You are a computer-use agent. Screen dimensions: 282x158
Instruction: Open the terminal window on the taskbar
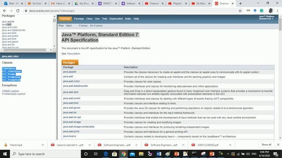pos(194,154)
